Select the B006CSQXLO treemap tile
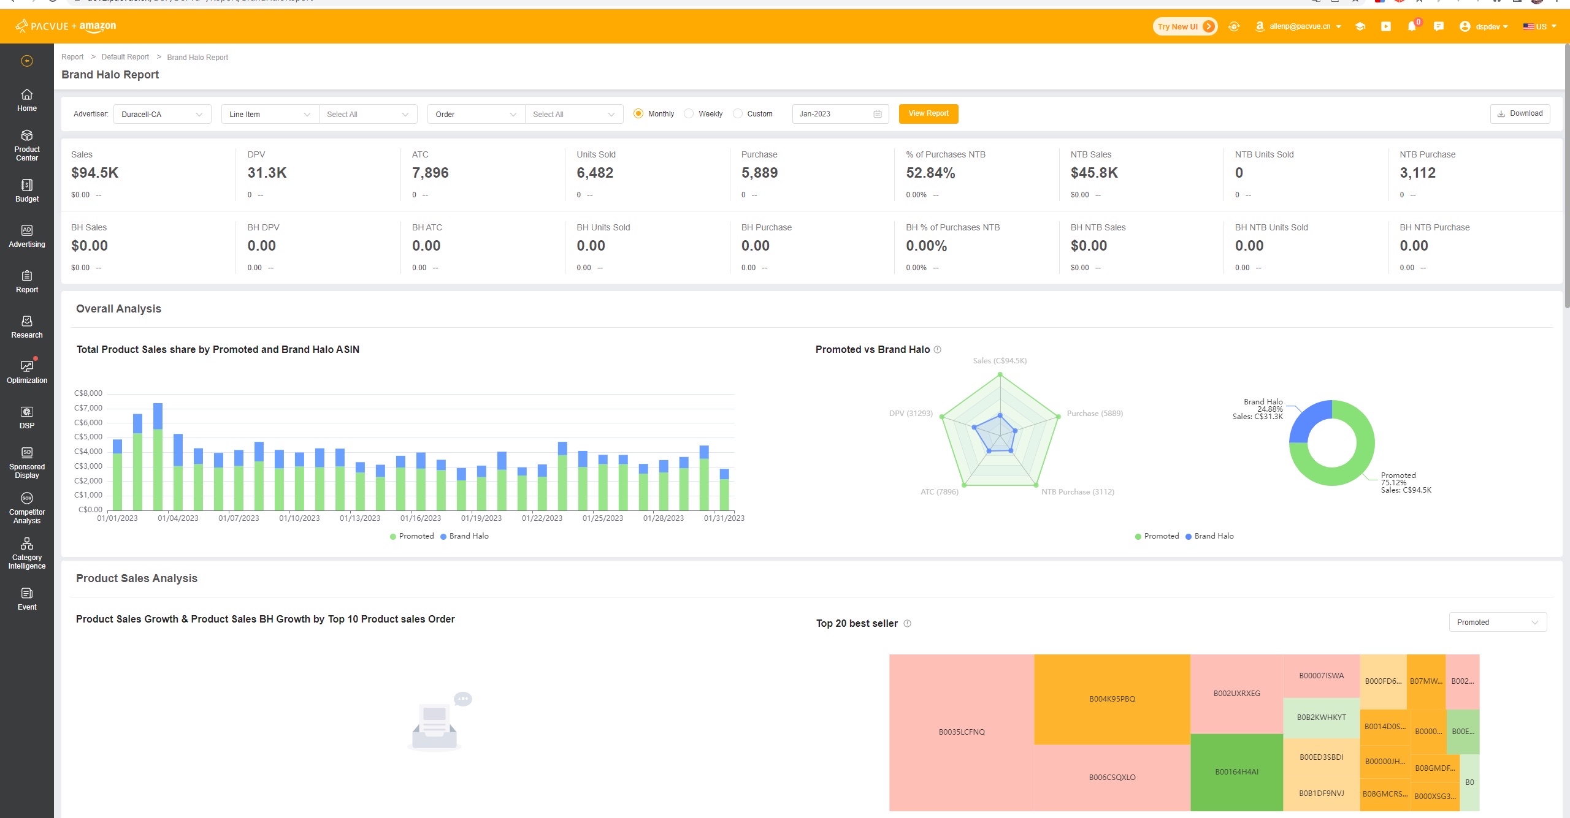 (x=1112, y=778)
